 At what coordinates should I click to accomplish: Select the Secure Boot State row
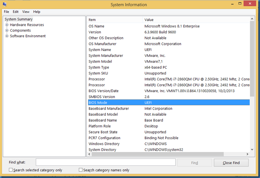coord(169,132)
